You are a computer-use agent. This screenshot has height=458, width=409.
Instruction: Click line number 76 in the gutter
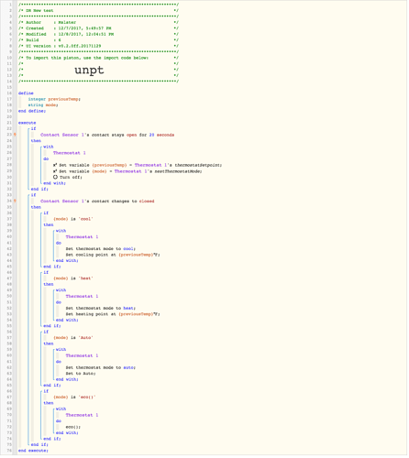point(9,452)
